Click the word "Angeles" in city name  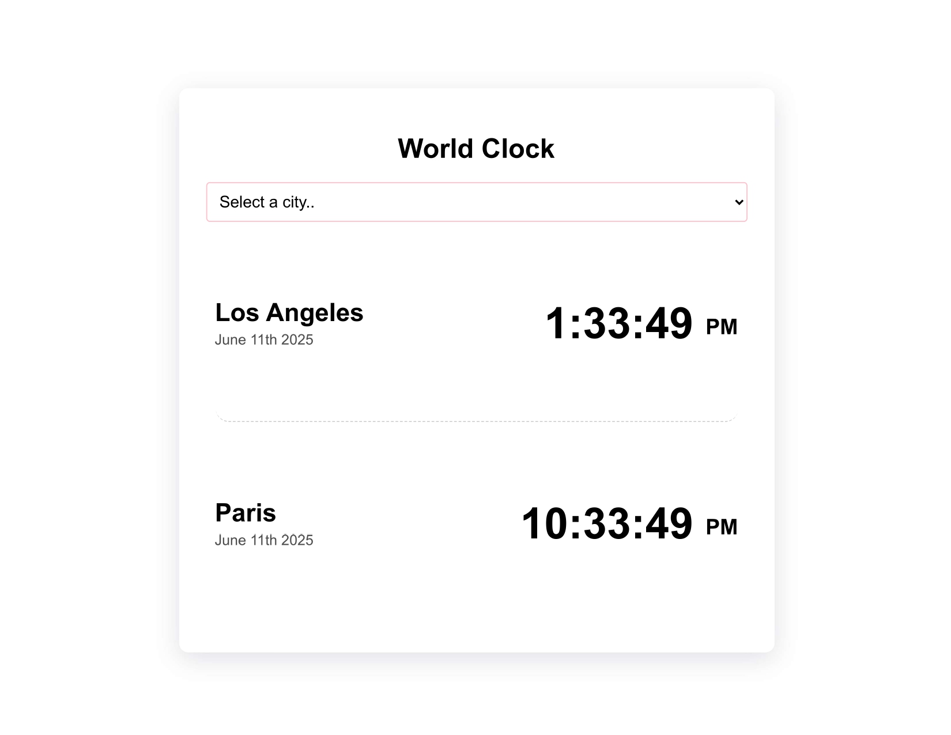click(x=315, y=313)
